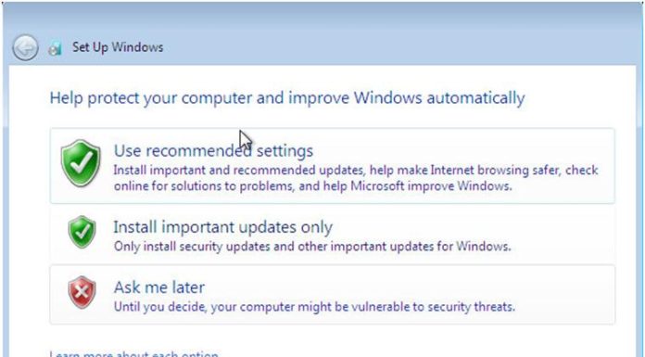Open Learn more about each option link

(134, 353)
